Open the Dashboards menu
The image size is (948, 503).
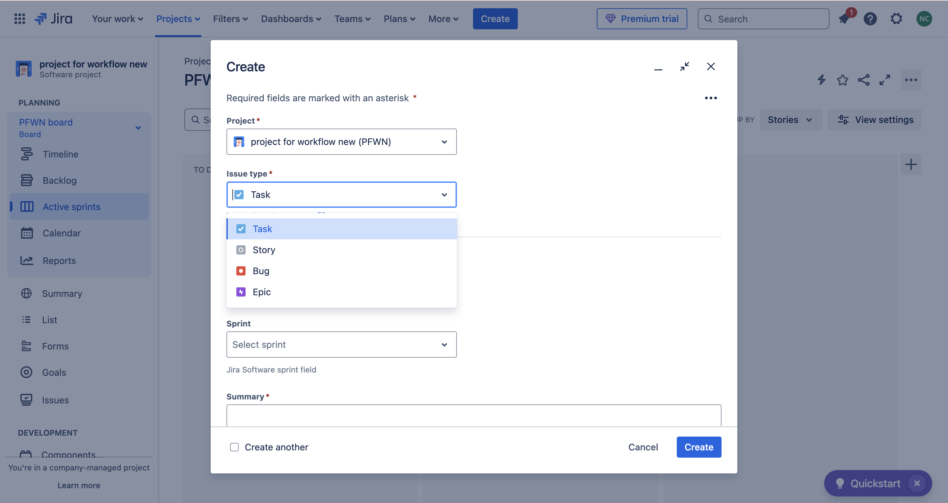tap(290, 18)
